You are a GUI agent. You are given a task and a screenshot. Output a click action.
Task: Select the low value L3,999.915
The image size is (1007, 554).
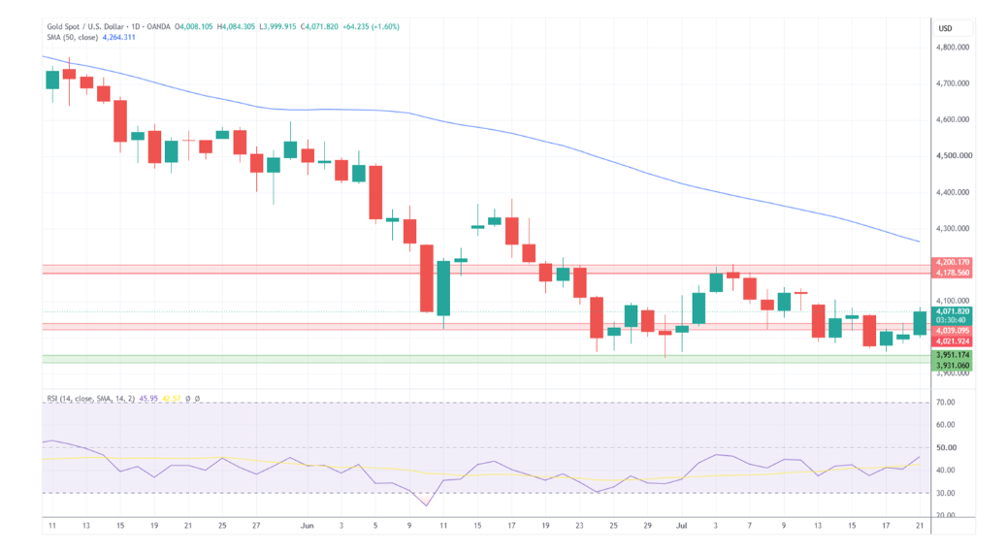277,27
